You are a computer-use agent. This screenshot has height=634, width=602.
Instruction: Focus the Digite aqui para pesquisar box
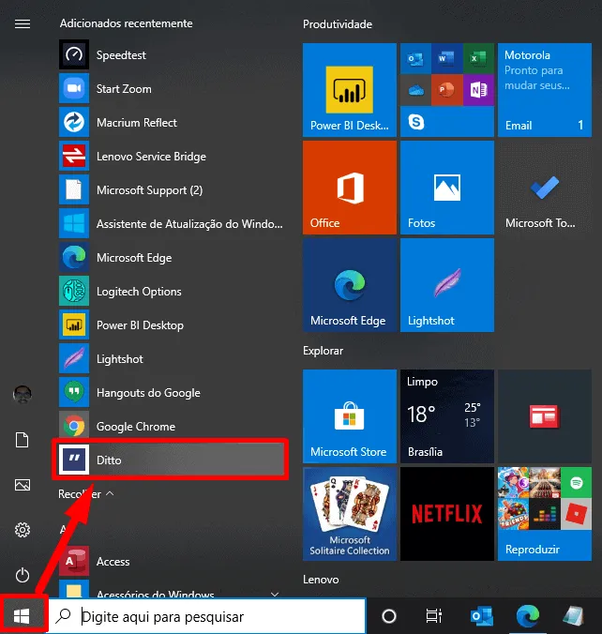click(x=207, y=616)
